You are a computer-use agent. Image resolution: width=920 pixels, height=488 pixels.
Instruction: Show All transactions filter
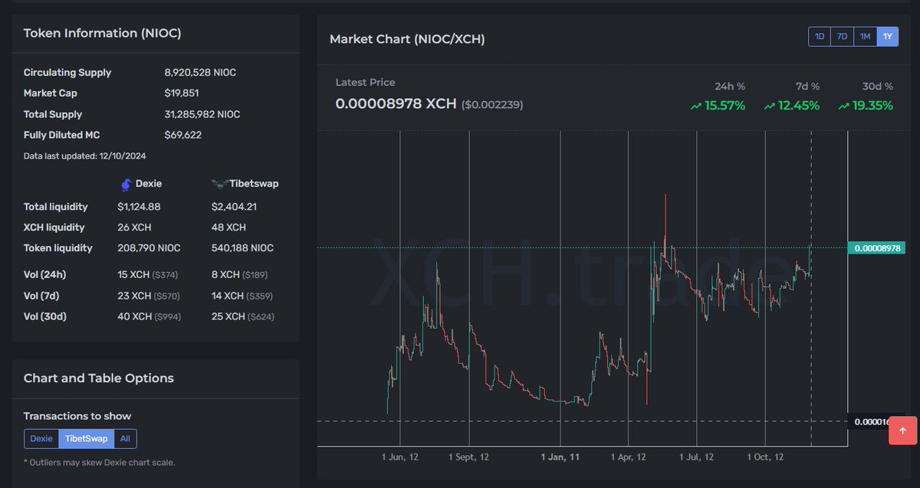pos(125,439)
